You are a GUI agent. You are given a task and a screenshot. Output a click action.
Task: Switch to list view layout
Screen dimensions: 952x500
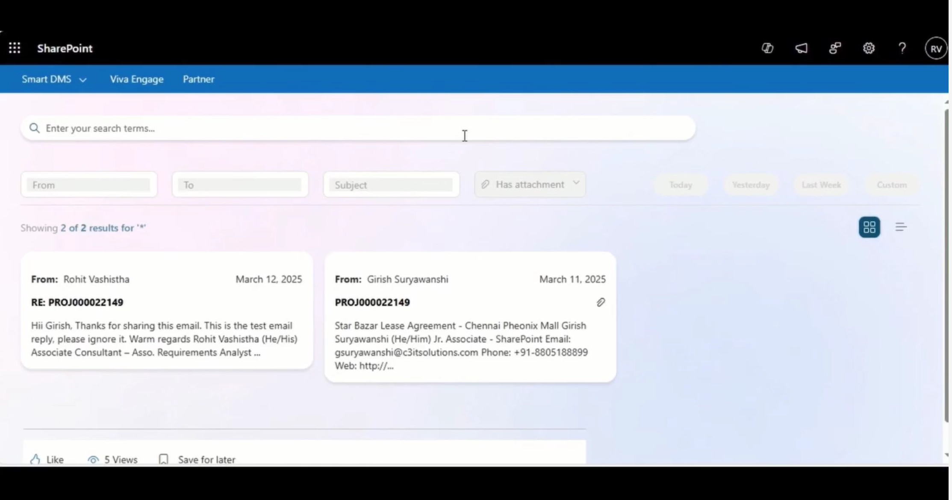point(901,227)
